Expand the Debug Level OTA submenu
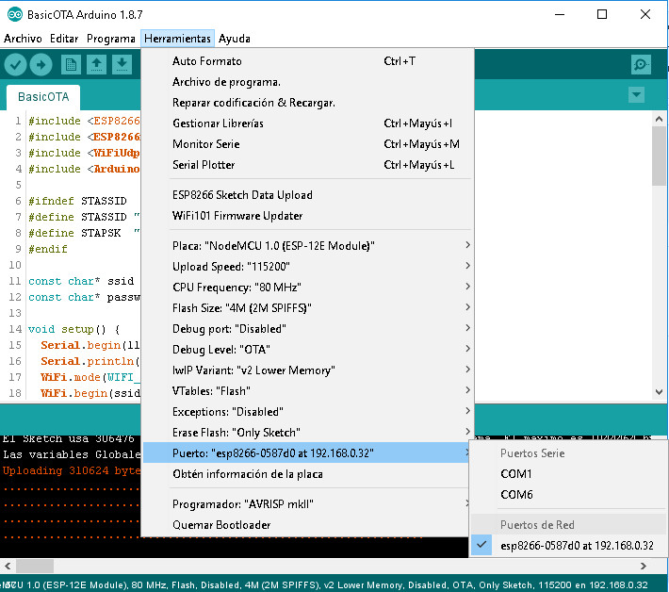Screen dimensions: 669x592 coord(307,350)
